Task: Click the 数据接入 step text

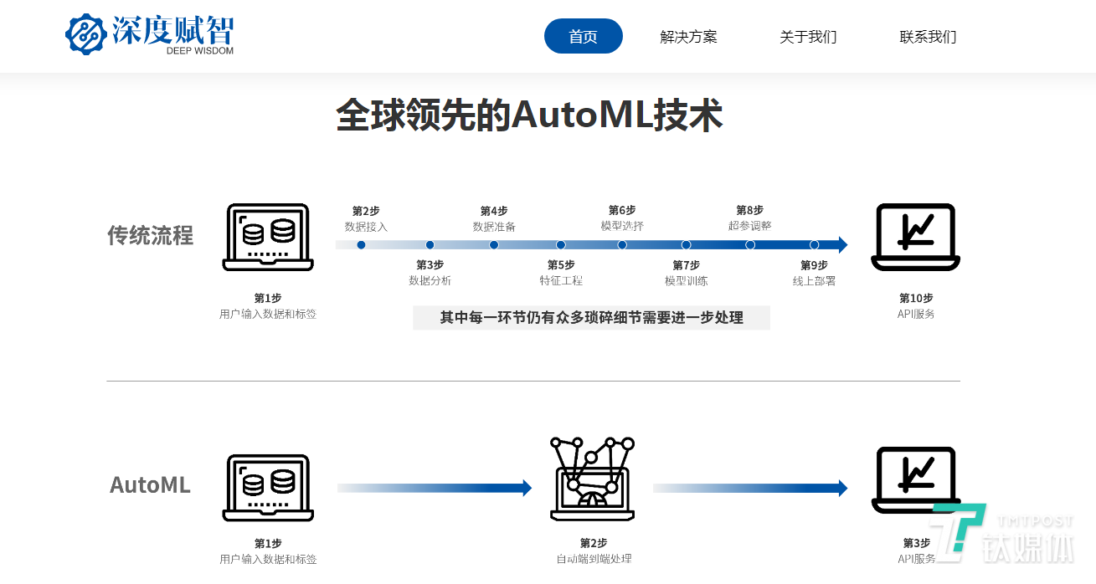Action: click(x=366, y=227)
